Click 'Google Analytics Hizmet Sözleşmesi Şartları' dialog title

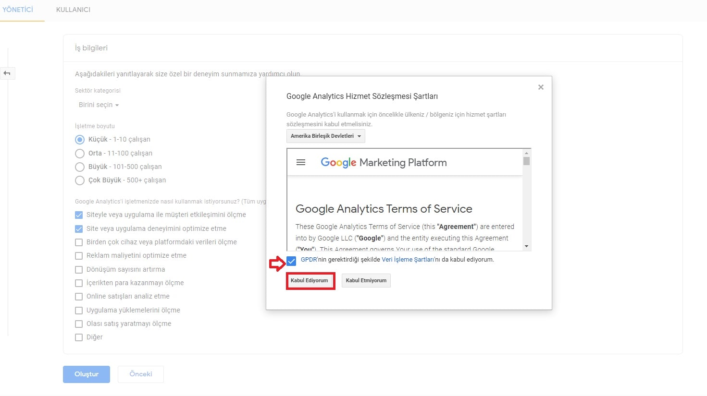(x=362, y=96)
